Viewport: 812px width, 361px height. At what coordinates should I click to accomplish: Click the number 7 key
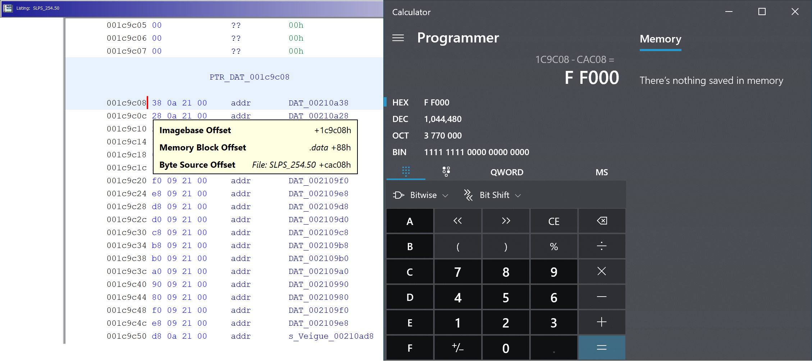(x=457, y=271)
